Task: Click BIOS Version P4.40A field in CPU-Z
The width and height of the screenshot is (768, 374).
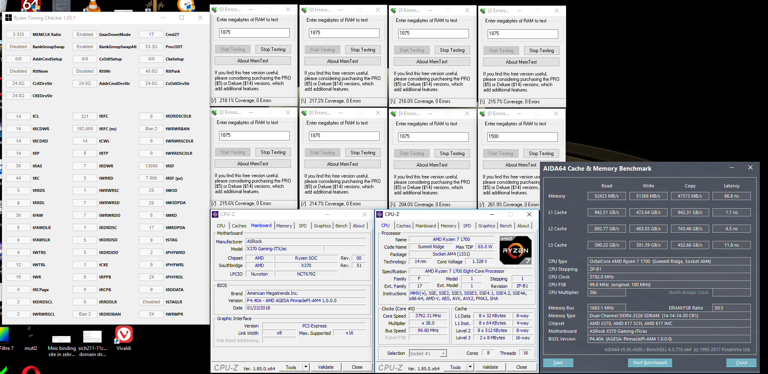Action: click(x=306, y=301)
